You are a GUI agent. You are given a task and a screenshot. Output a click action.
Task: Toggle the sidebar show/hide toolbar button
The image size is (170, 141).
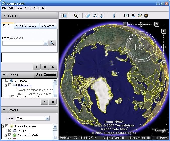coord(64,16)
